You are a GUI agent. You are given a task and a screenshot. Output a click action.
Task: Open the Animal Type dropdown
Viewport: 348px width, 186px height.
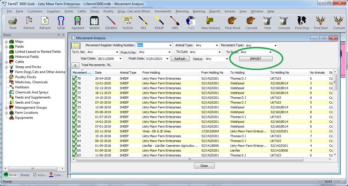pos(217,45)
